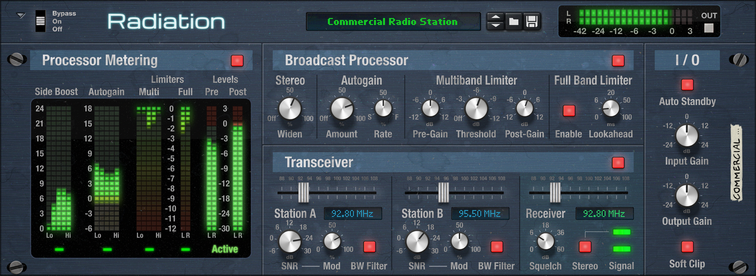Toggle the Soft Clip button
Screen dimensions: 756x276
(687, 246)
